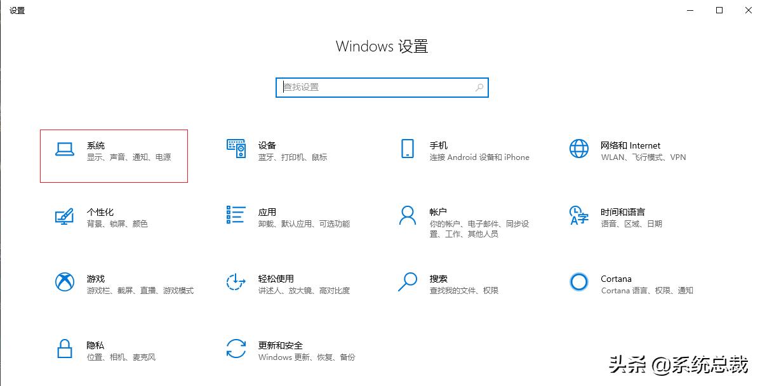Maximize the Settings window
The width and height of the screenshot is (760, 386).
[x=719, y=10]
